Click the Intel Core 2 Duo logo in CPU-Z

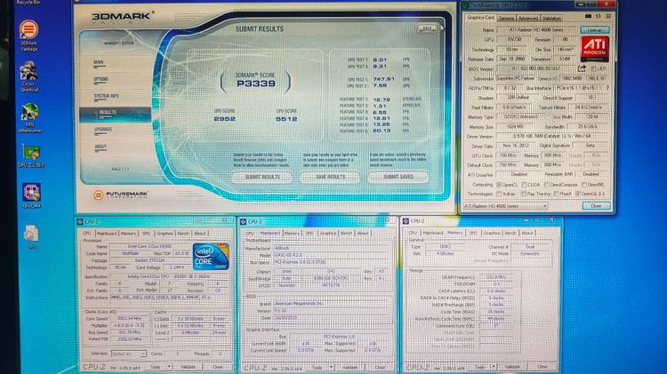[211, 256]
